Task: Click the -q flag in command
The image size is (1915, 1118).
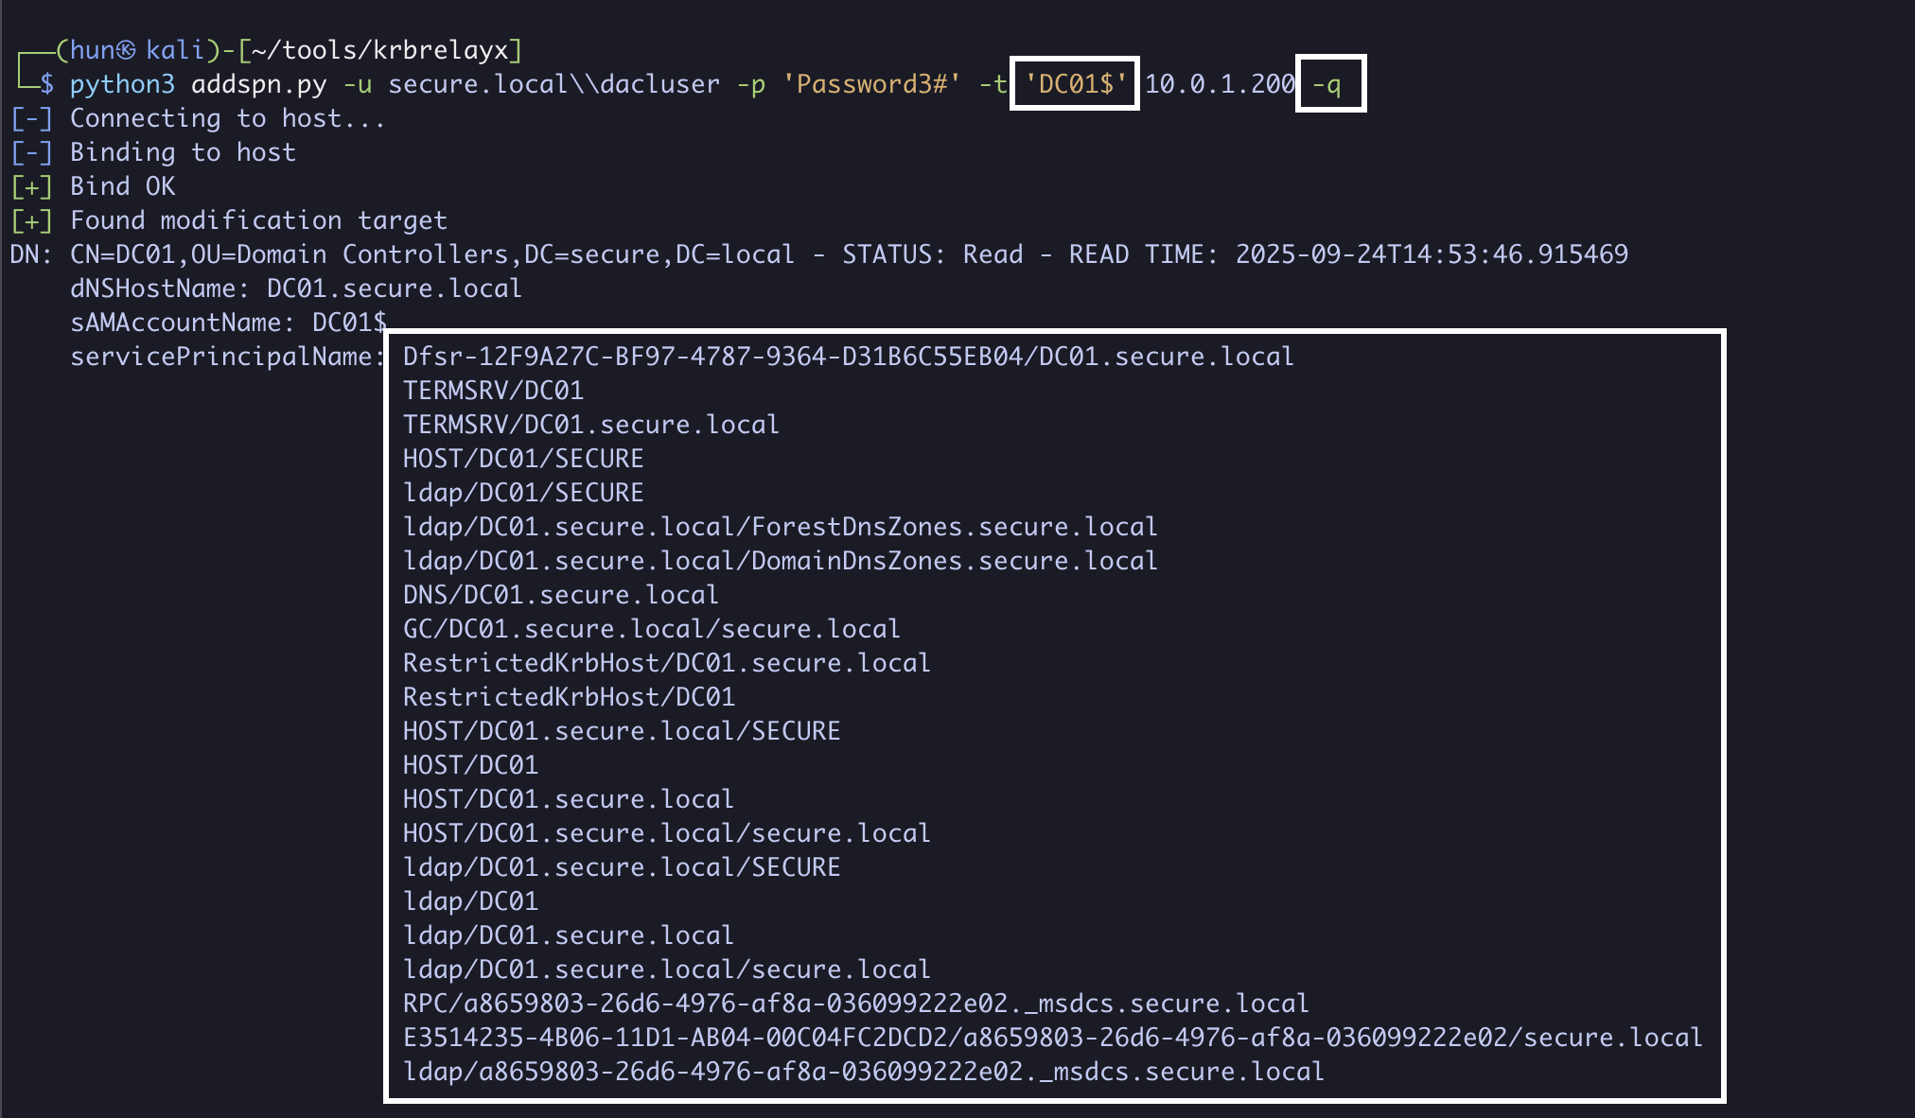Action: tap(1326, 84)
